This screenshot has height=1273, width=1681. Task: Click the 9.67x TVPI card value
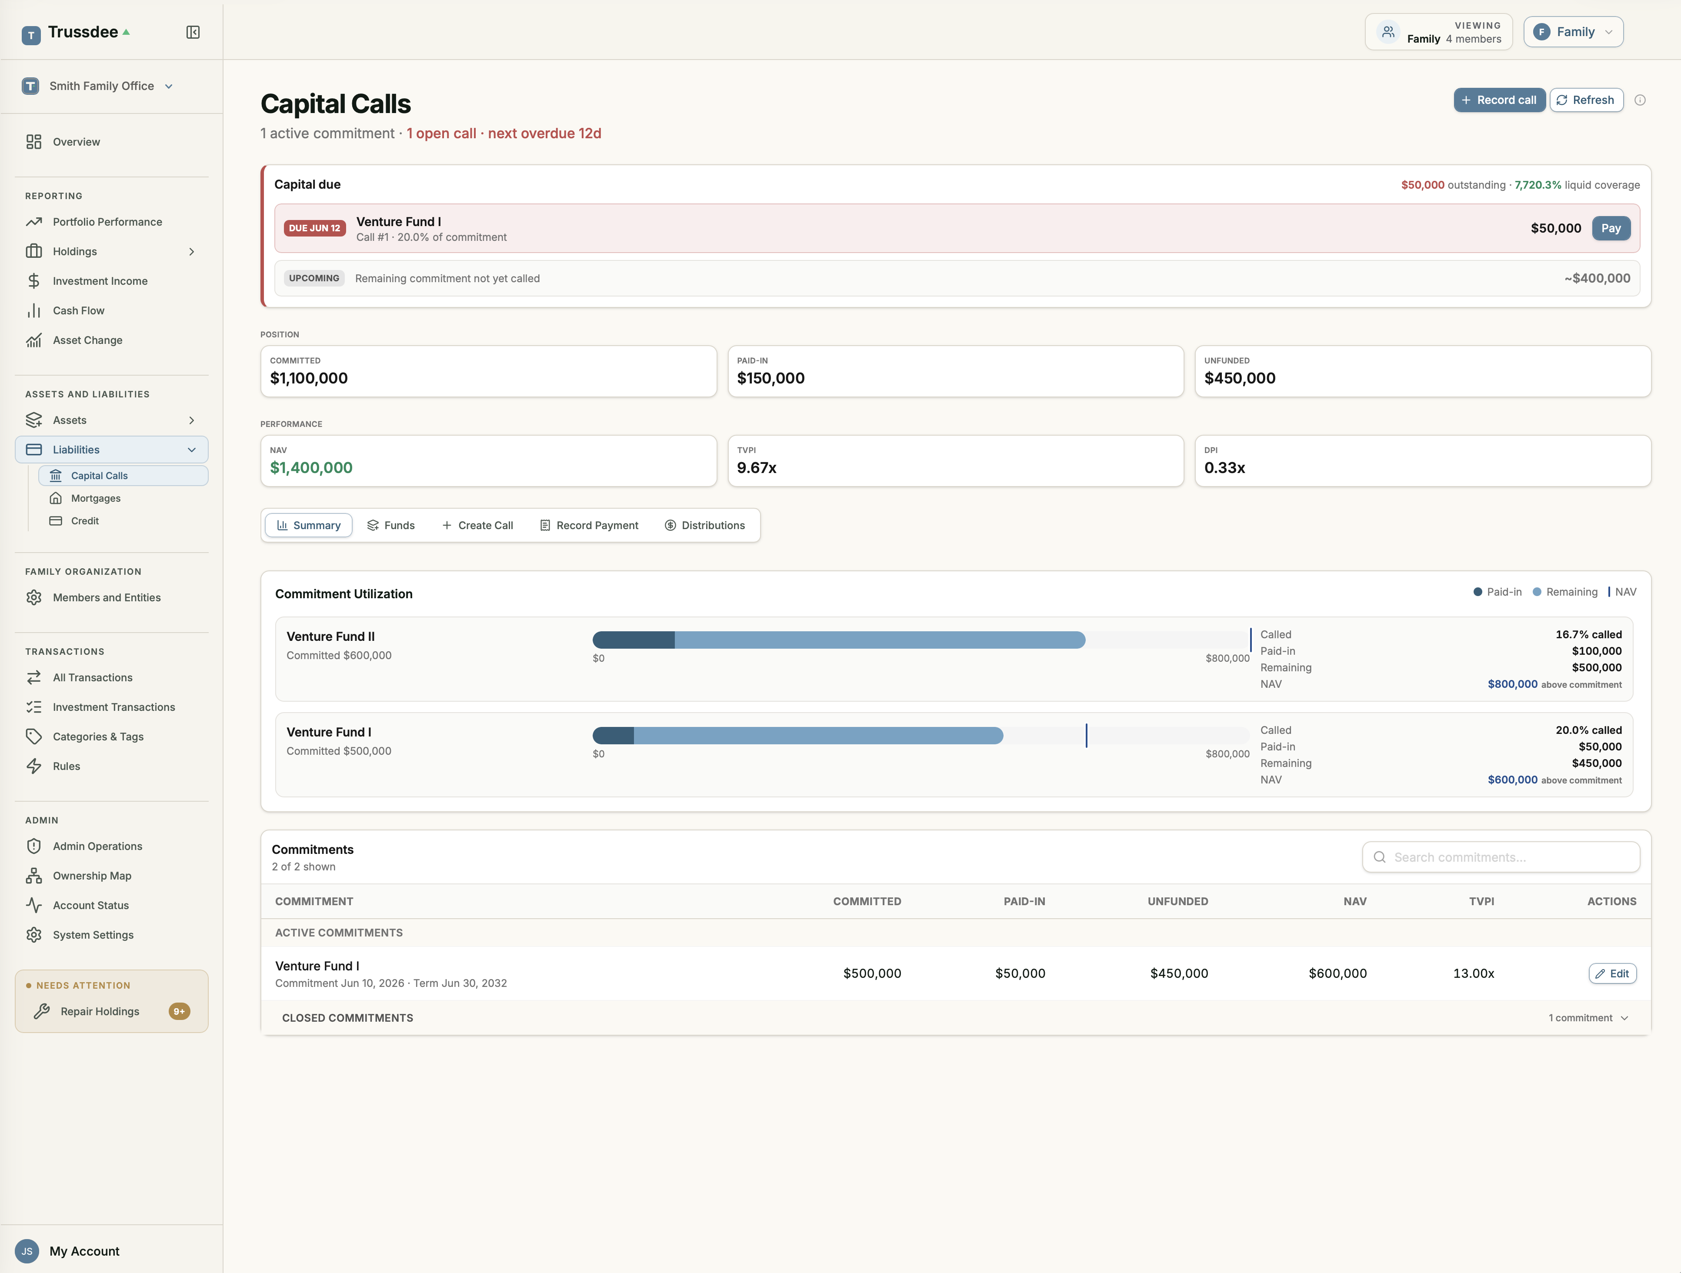pos(757,468)
